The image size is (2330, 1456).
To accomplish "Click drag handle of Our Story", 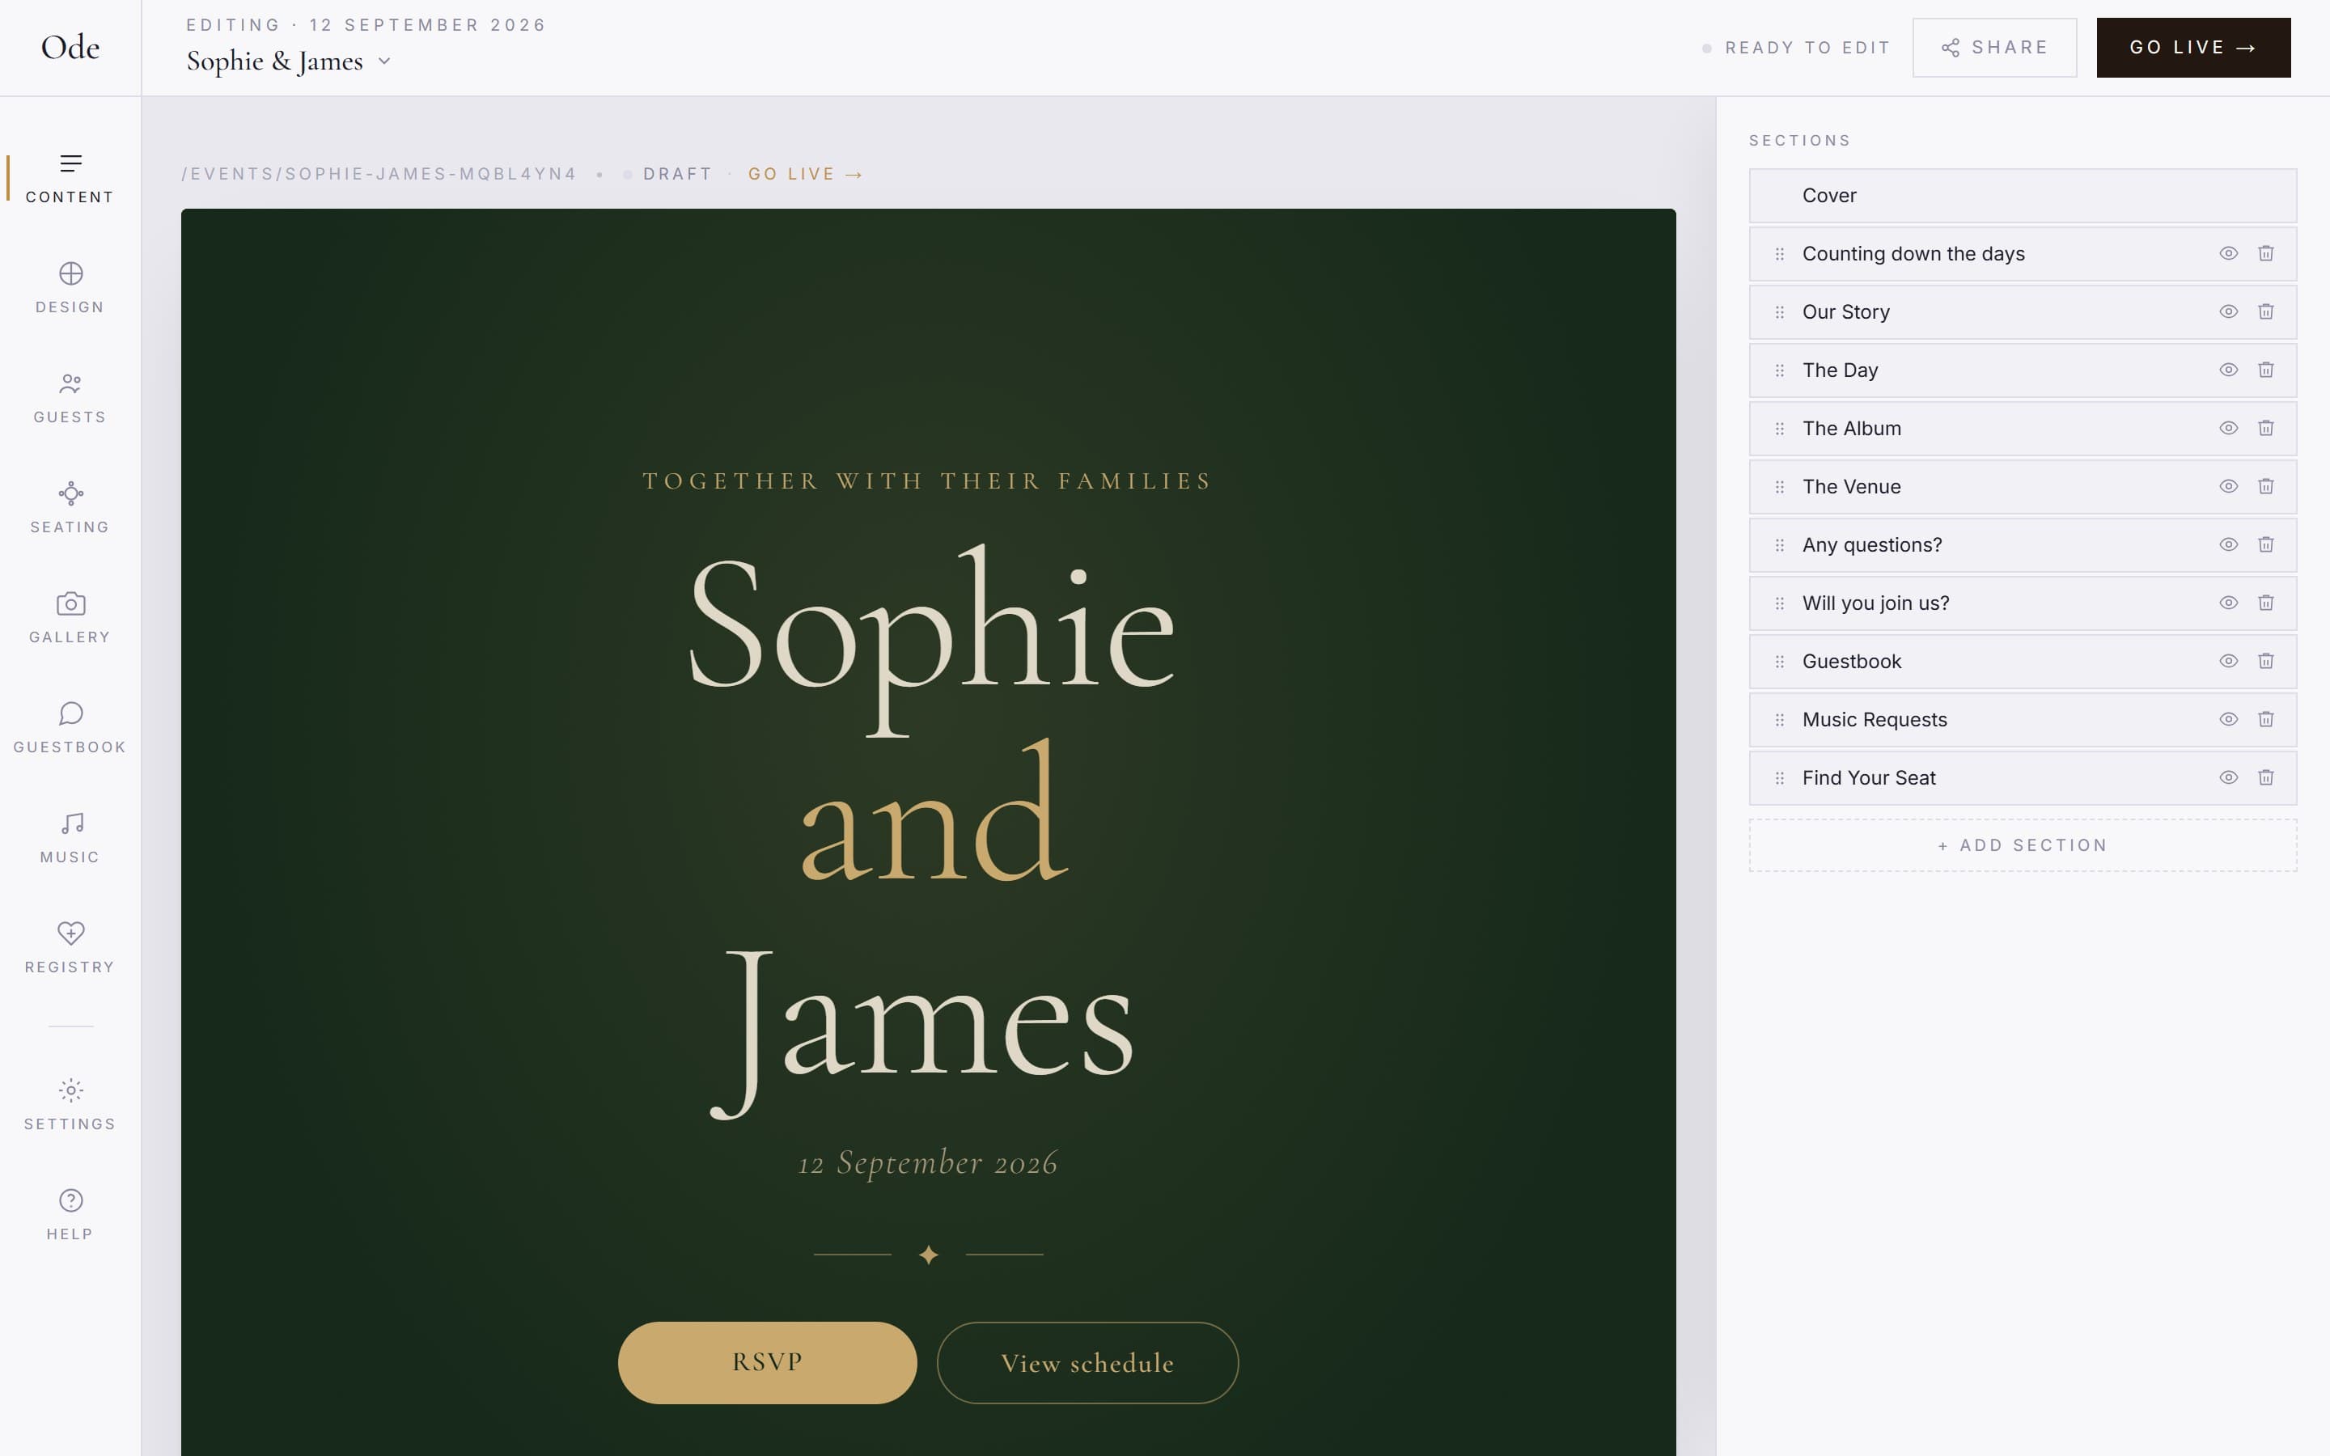I will 1779,312.
